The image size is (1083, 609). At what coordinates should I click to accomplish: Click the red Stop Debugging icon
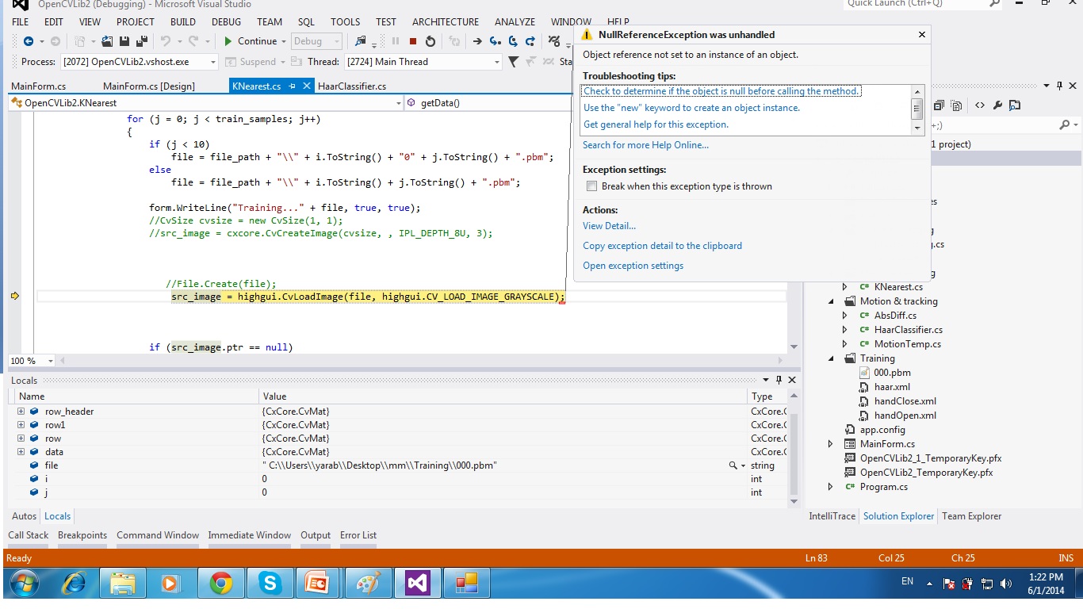coord(413,41)
